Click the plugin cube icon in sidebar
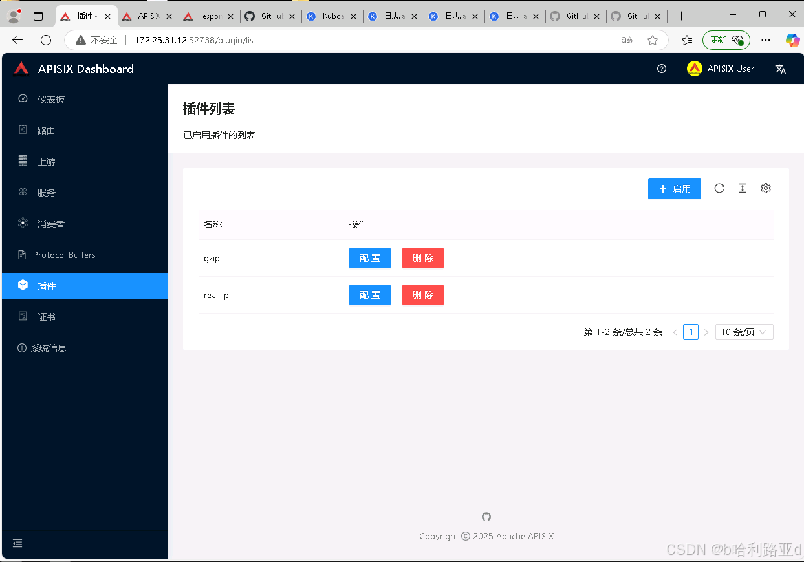The image size is (804, 562). coord(23,285)
